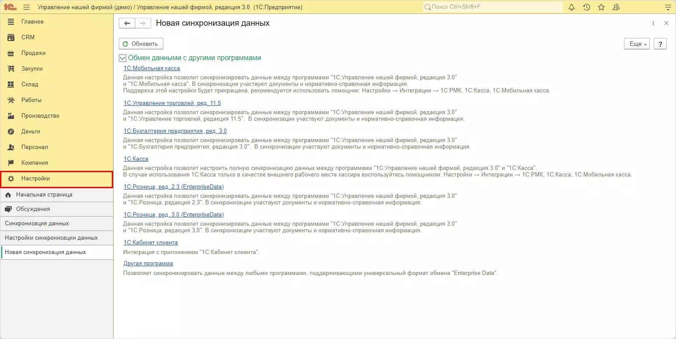676x339 pixels.
Task: Open the Настройки section
Action: (x=57, y=179)
